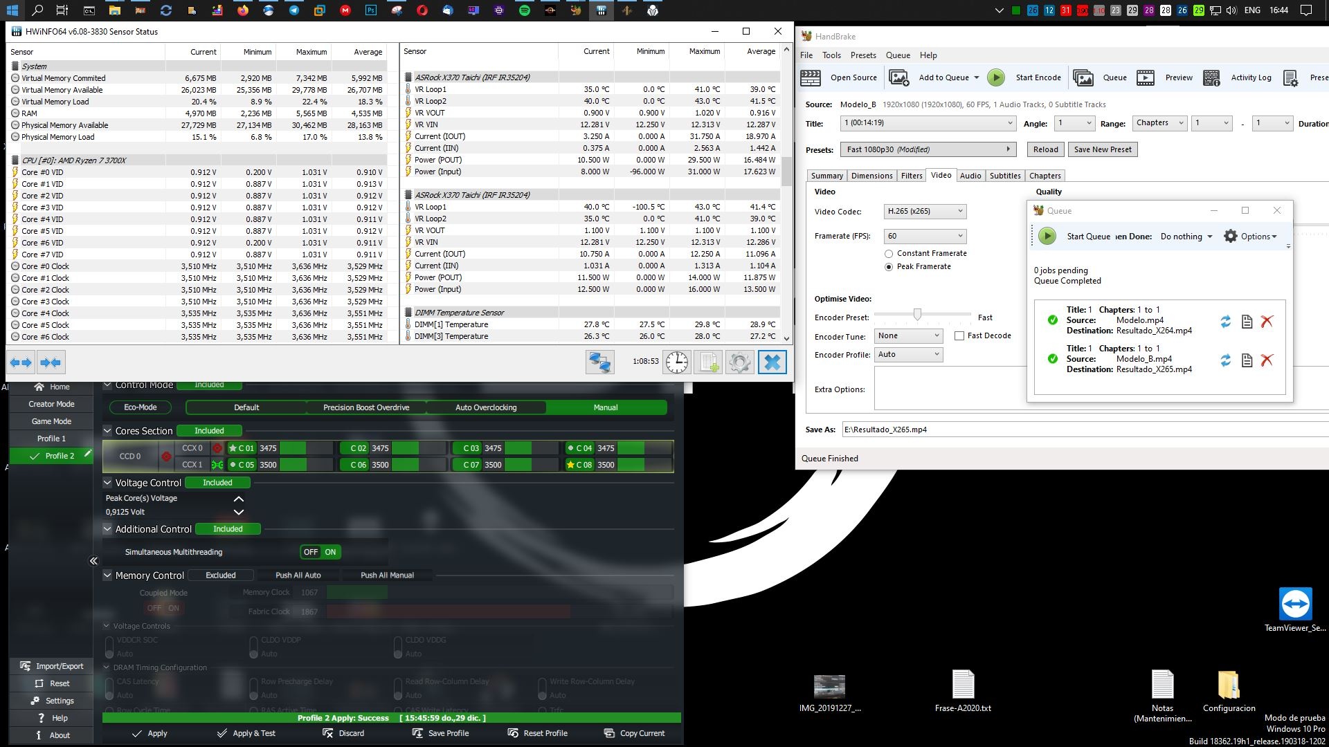Open Windows Start menu button
This screenshot has height=747, width=1329.
tap(12, 10)
